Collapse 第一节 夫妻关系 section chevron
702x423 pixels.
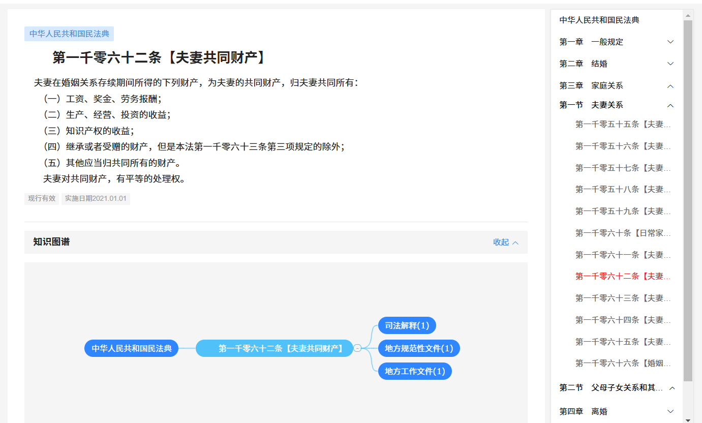(670, 105)
